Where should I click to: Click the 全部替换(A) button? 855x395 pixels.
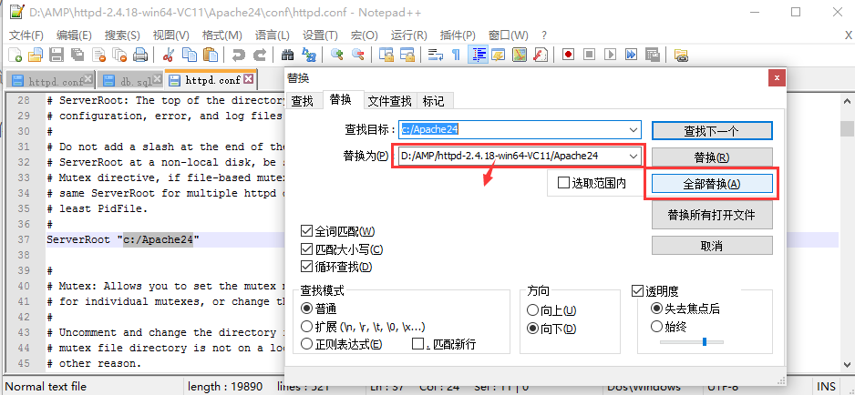tap(712, 184)
